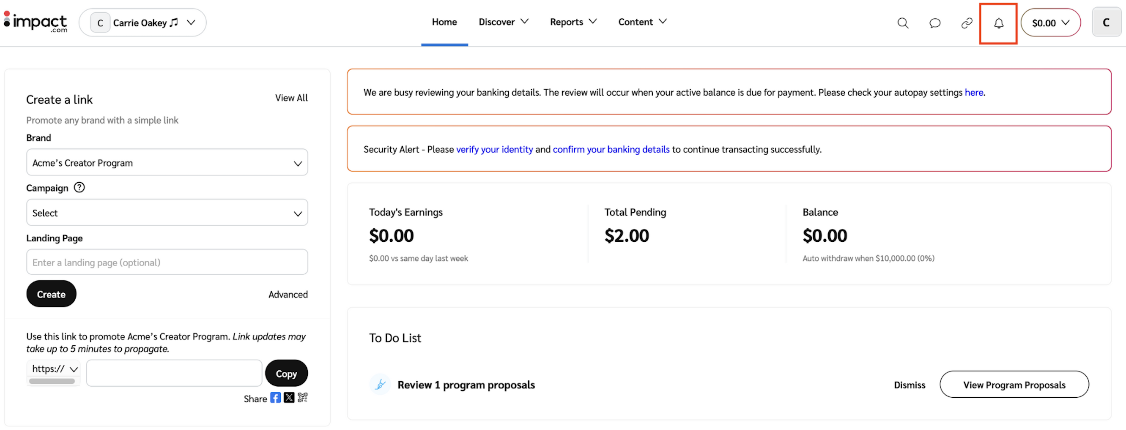Screen dimensions: 1126x430
Task: Open user avatar C in top right
Action: point(1106,23)
